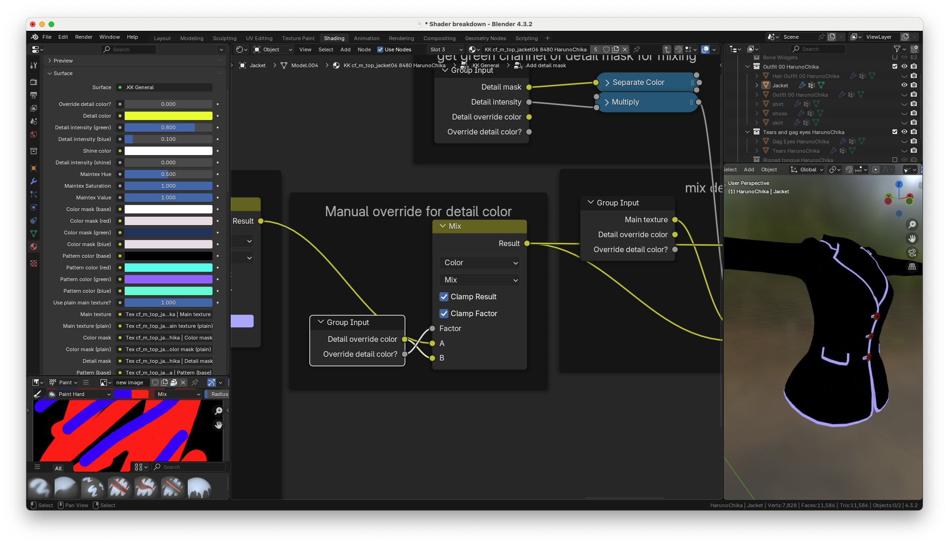Switch to the Texture Paint workspace tab

(298, 38)
